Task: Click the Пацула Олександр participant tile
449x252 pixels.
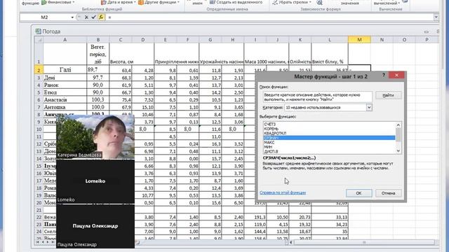Action: [95, 226]
